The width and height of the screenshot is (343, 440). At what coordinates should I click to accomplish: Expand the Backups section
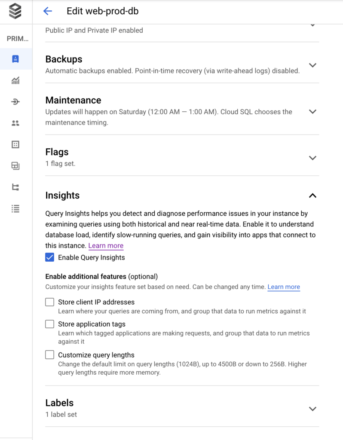click(x=312, y=65)
